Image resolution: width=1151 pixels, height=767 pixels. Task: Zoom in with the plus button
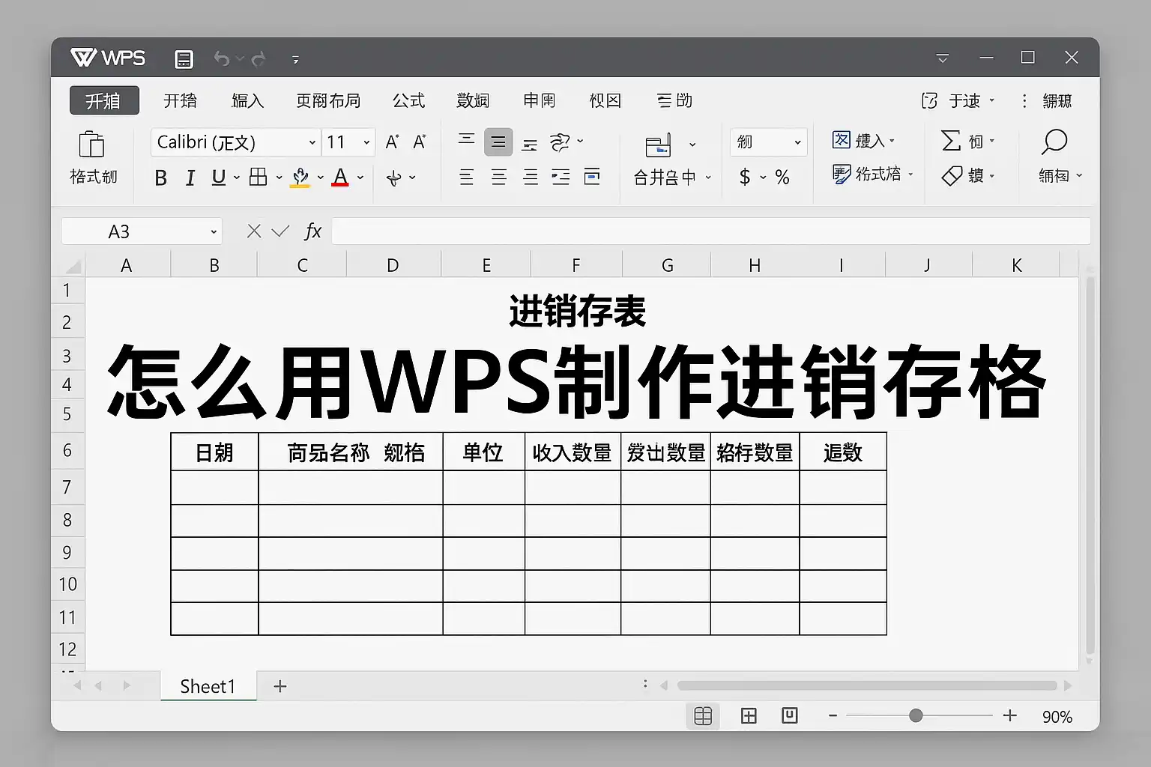click(x=1010, y=716)
